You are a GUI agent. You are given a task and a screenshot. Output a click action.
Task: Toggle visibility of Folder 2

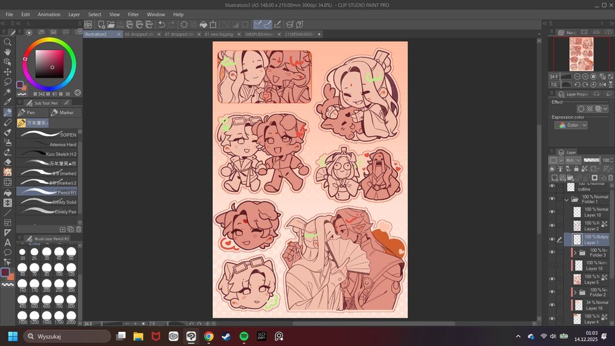(x=552, y=293)
